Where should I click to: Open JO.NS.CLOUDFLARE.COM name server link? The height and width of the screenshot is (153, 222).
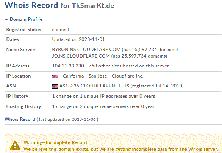click(81, 56)
